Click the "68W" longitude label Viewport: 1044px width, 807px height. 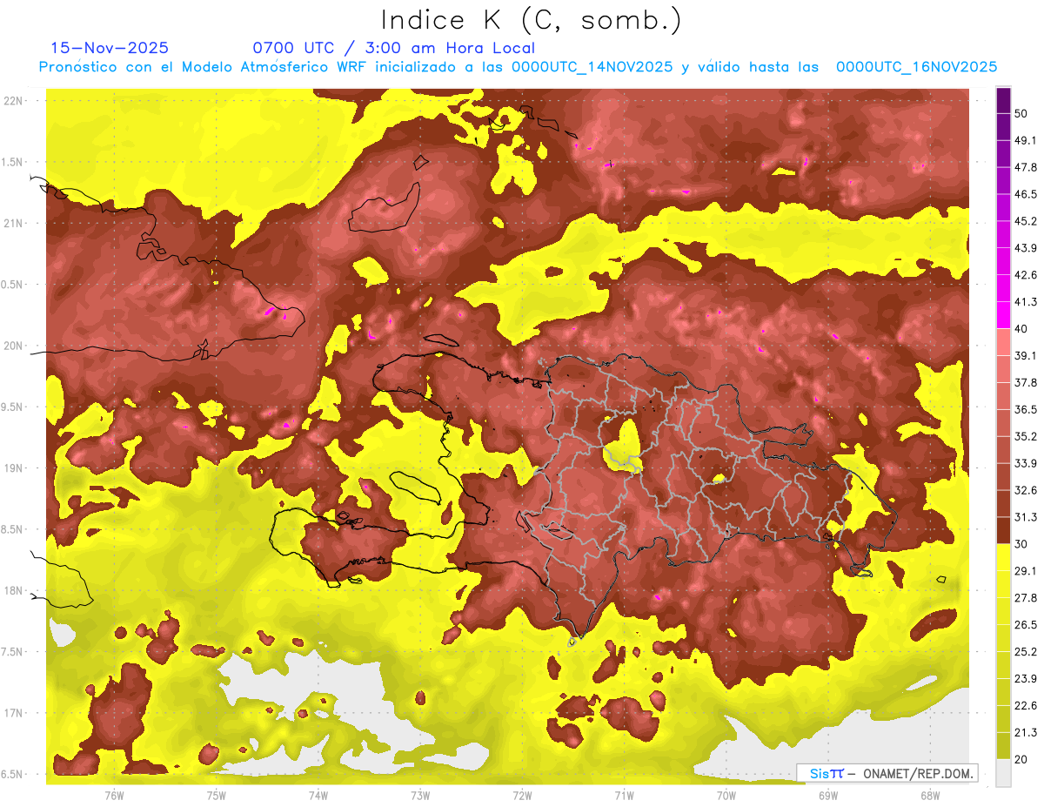click(x=930, y=796)
